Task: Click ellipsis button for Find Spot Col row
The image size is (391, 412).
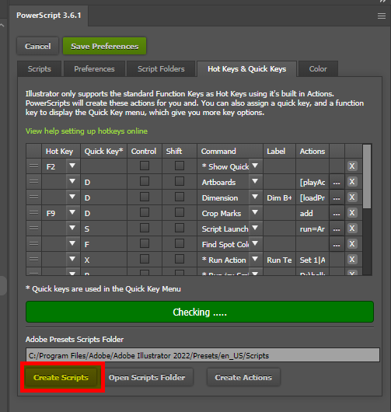Action: pos(337,244)
